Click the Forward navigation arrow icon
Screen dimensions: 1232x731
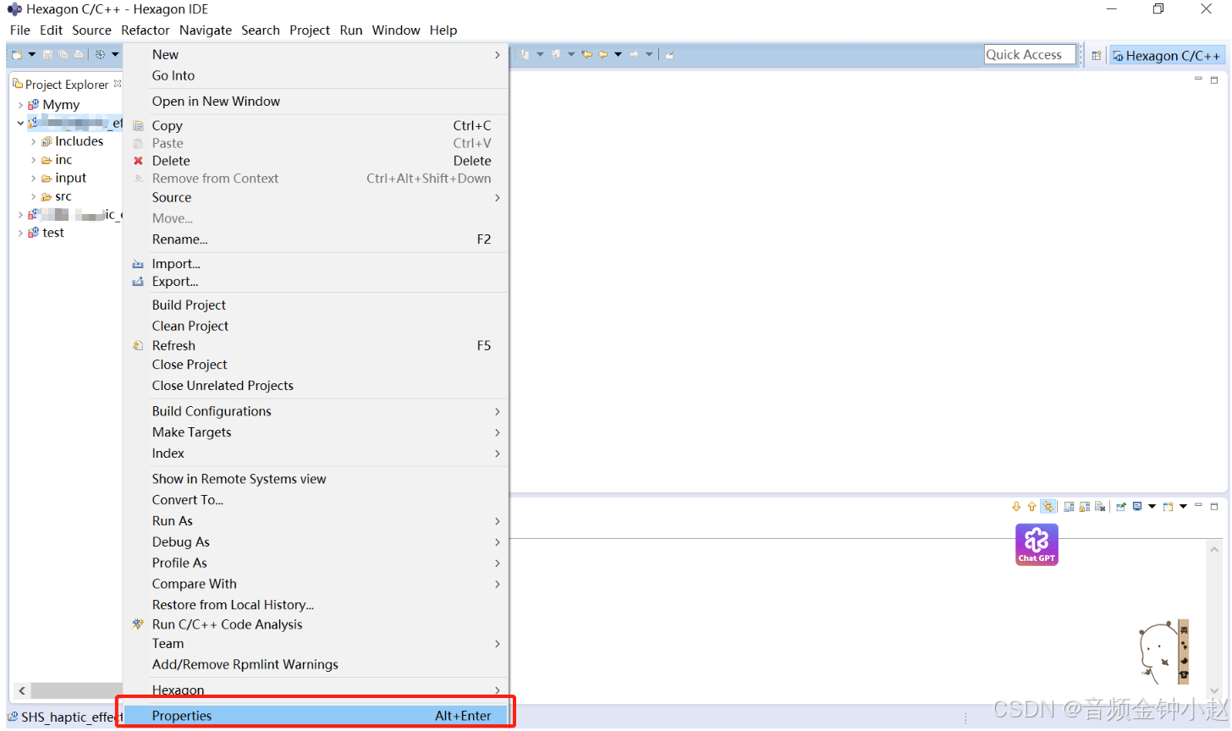click(x=634, y=55)
